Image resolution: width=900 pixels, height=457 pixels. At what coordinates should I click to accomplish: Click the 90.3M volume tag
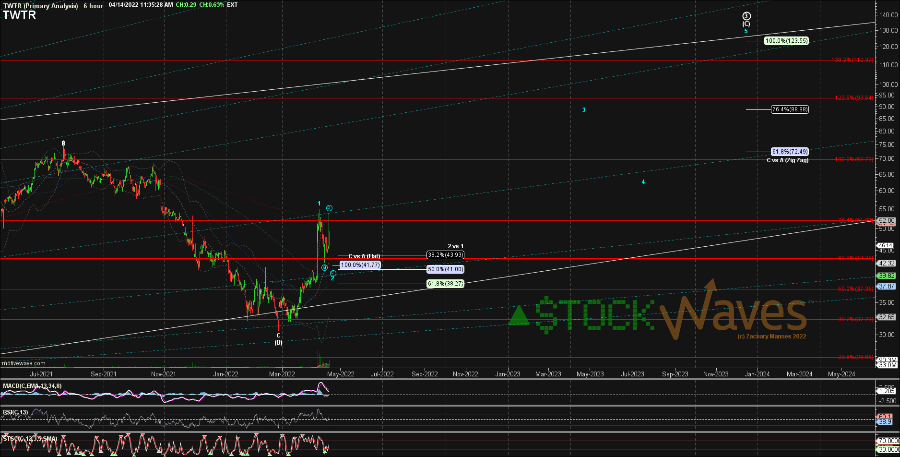(x=887, y=360)
